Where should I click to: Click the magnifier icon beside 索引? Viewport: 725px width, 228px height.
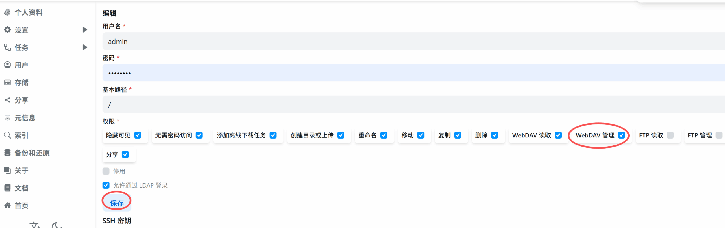click(8, 135)
